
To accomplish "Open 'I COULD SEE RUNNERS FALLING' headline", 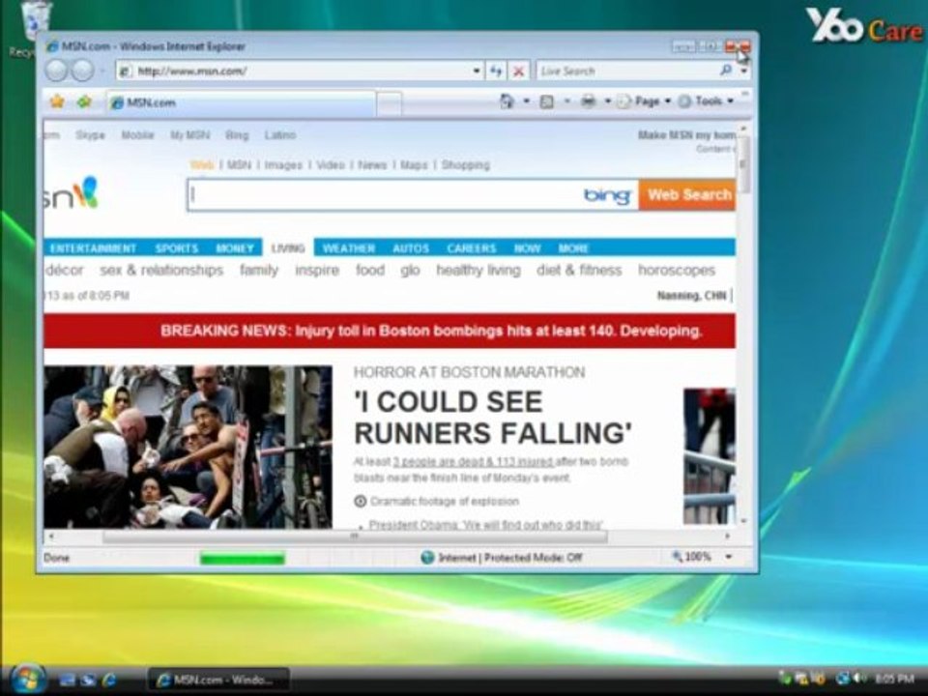I will pyautogui.click(x=492, y=418).
